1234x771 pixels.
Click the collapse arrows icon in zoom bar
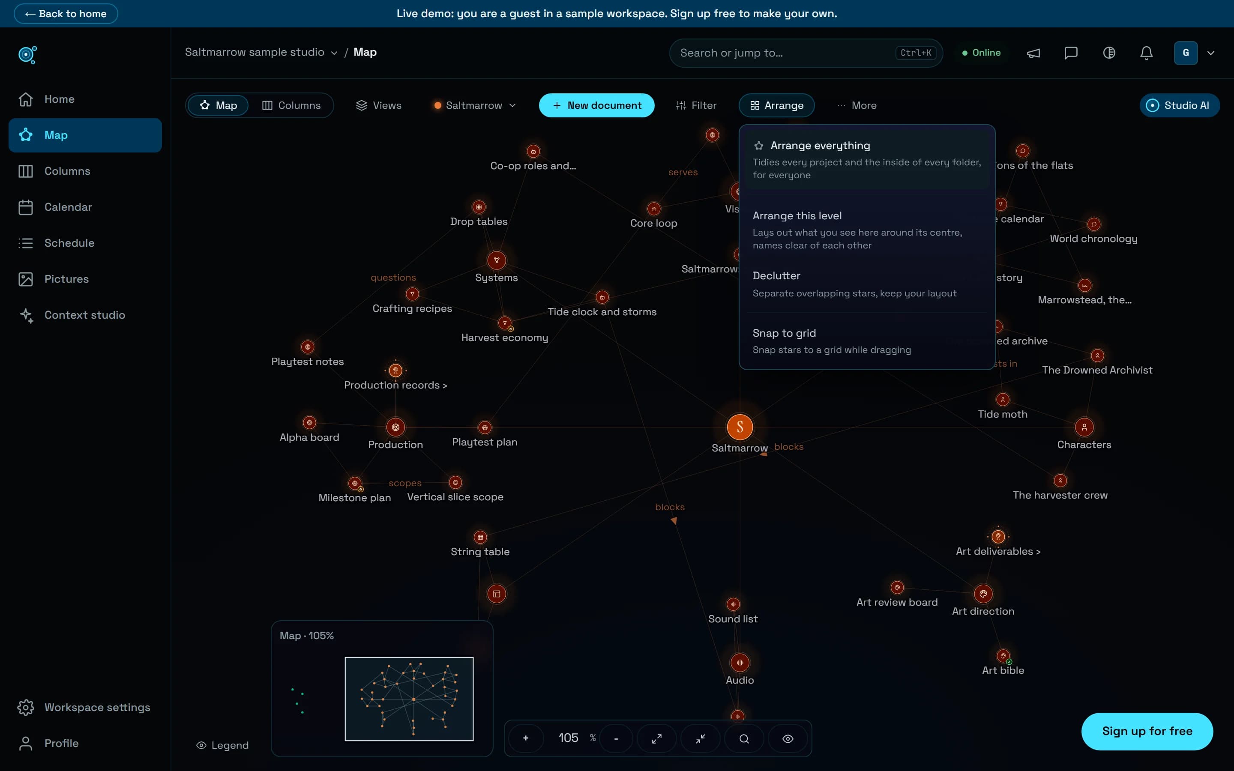[x=700, y=738]
